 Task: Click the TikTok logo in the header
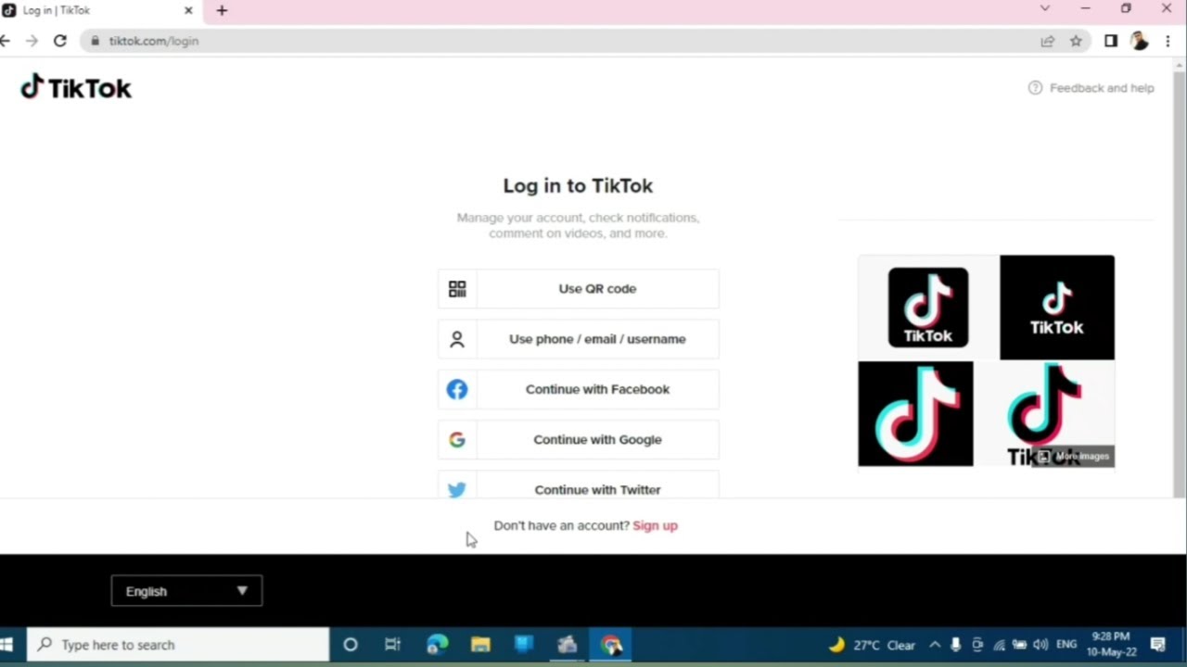click(x=76, y=87)
